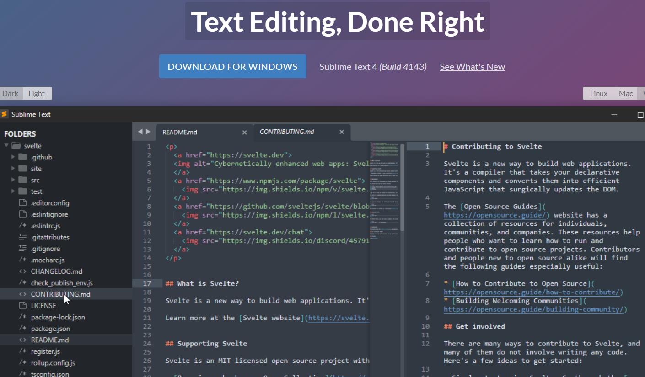The width and height of the screenshot is (645, 377).
Task: Click the '# Contributing to Svelte' heading
Action: point(493,147)
